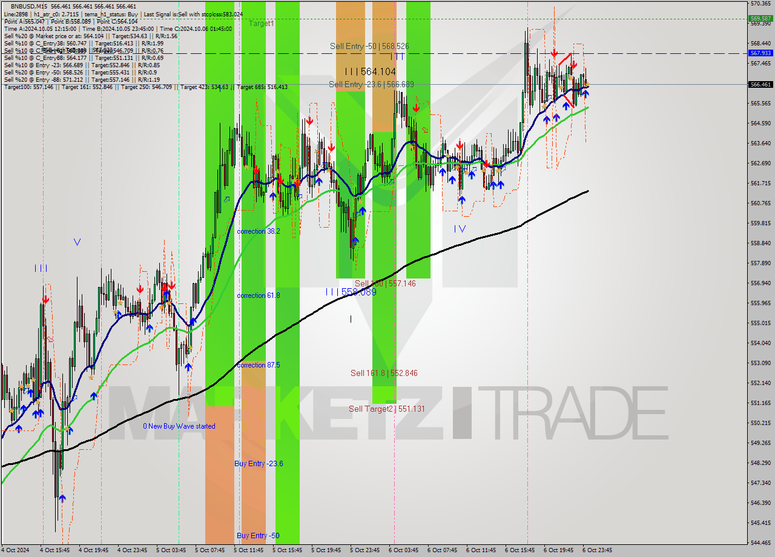Click the '5 Oct 15:45' time label
The width and height of the screenshot is (775, 557).
pyautogui.click(x=287, y=550)
